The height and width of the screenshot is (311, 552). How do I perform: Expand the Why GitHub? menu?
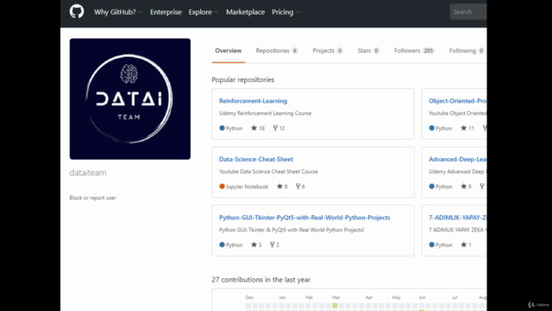[x=118, y=12]
